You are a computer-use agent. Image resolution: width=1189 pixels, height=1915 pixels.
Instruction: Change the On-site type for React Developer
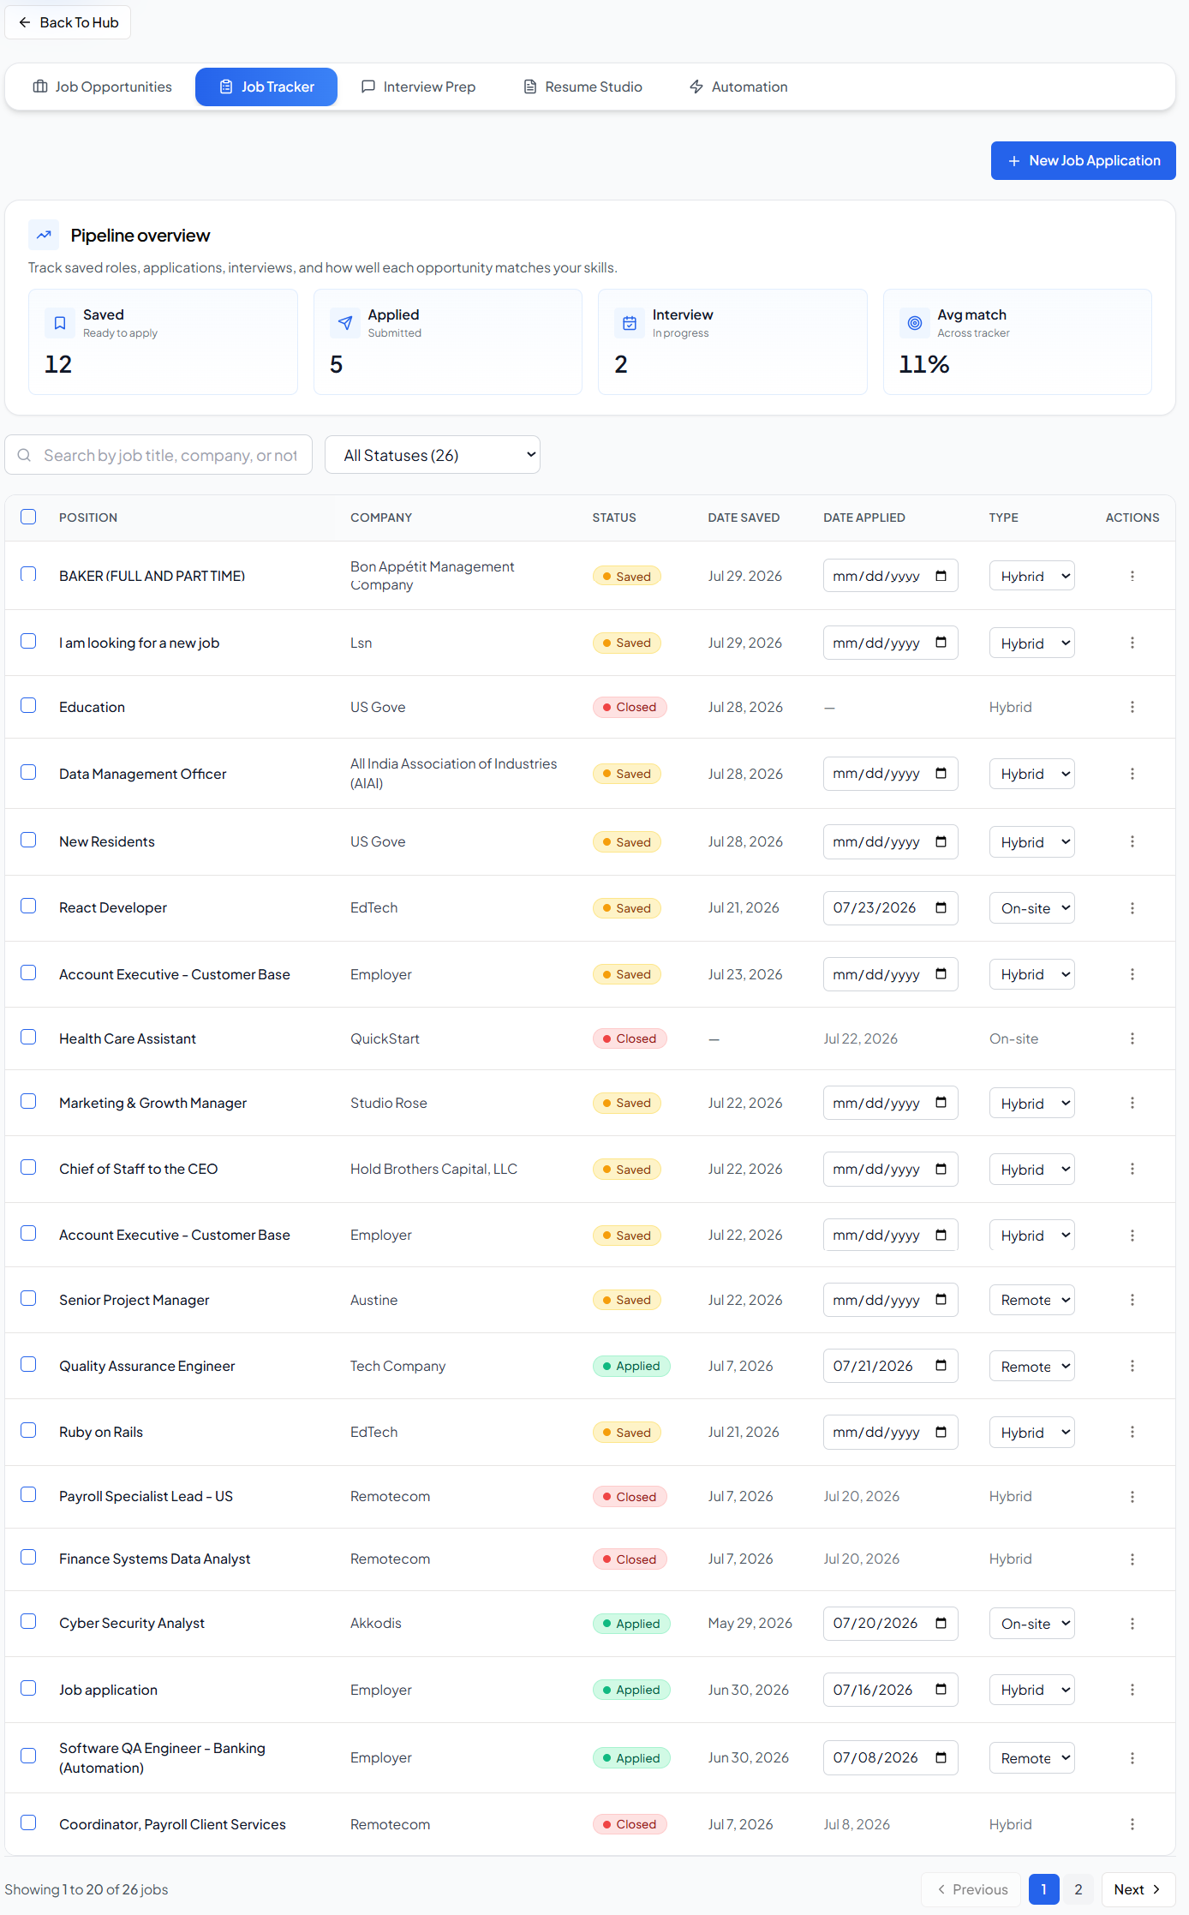[x=1031, y=908]
